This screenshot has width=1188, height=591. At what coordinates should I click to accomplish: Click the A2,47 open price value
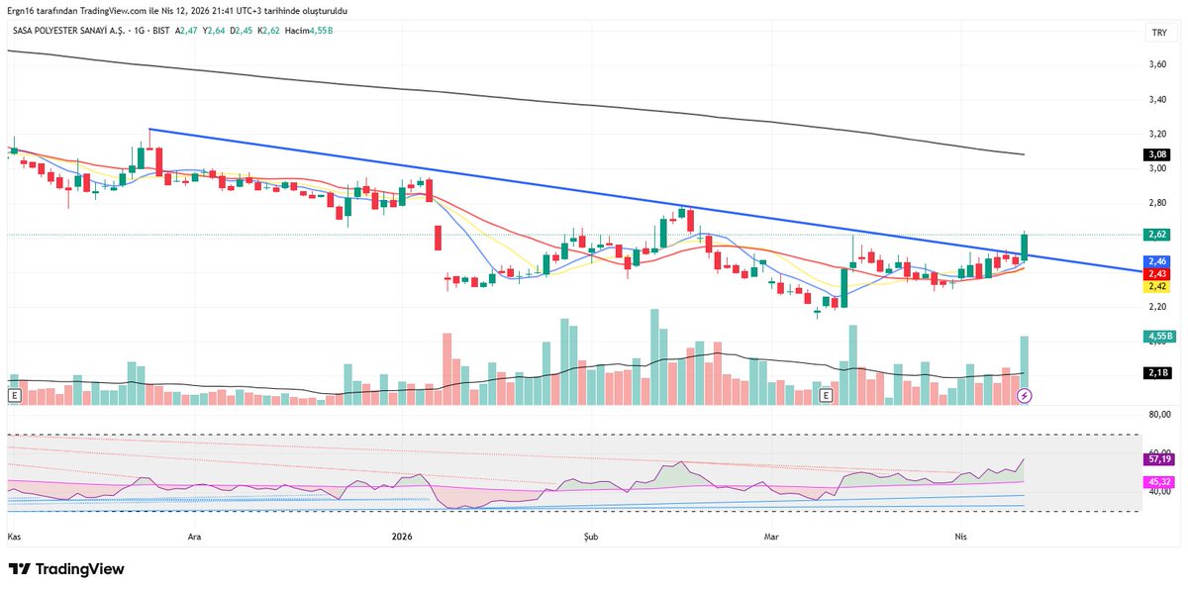pos(187,32)
